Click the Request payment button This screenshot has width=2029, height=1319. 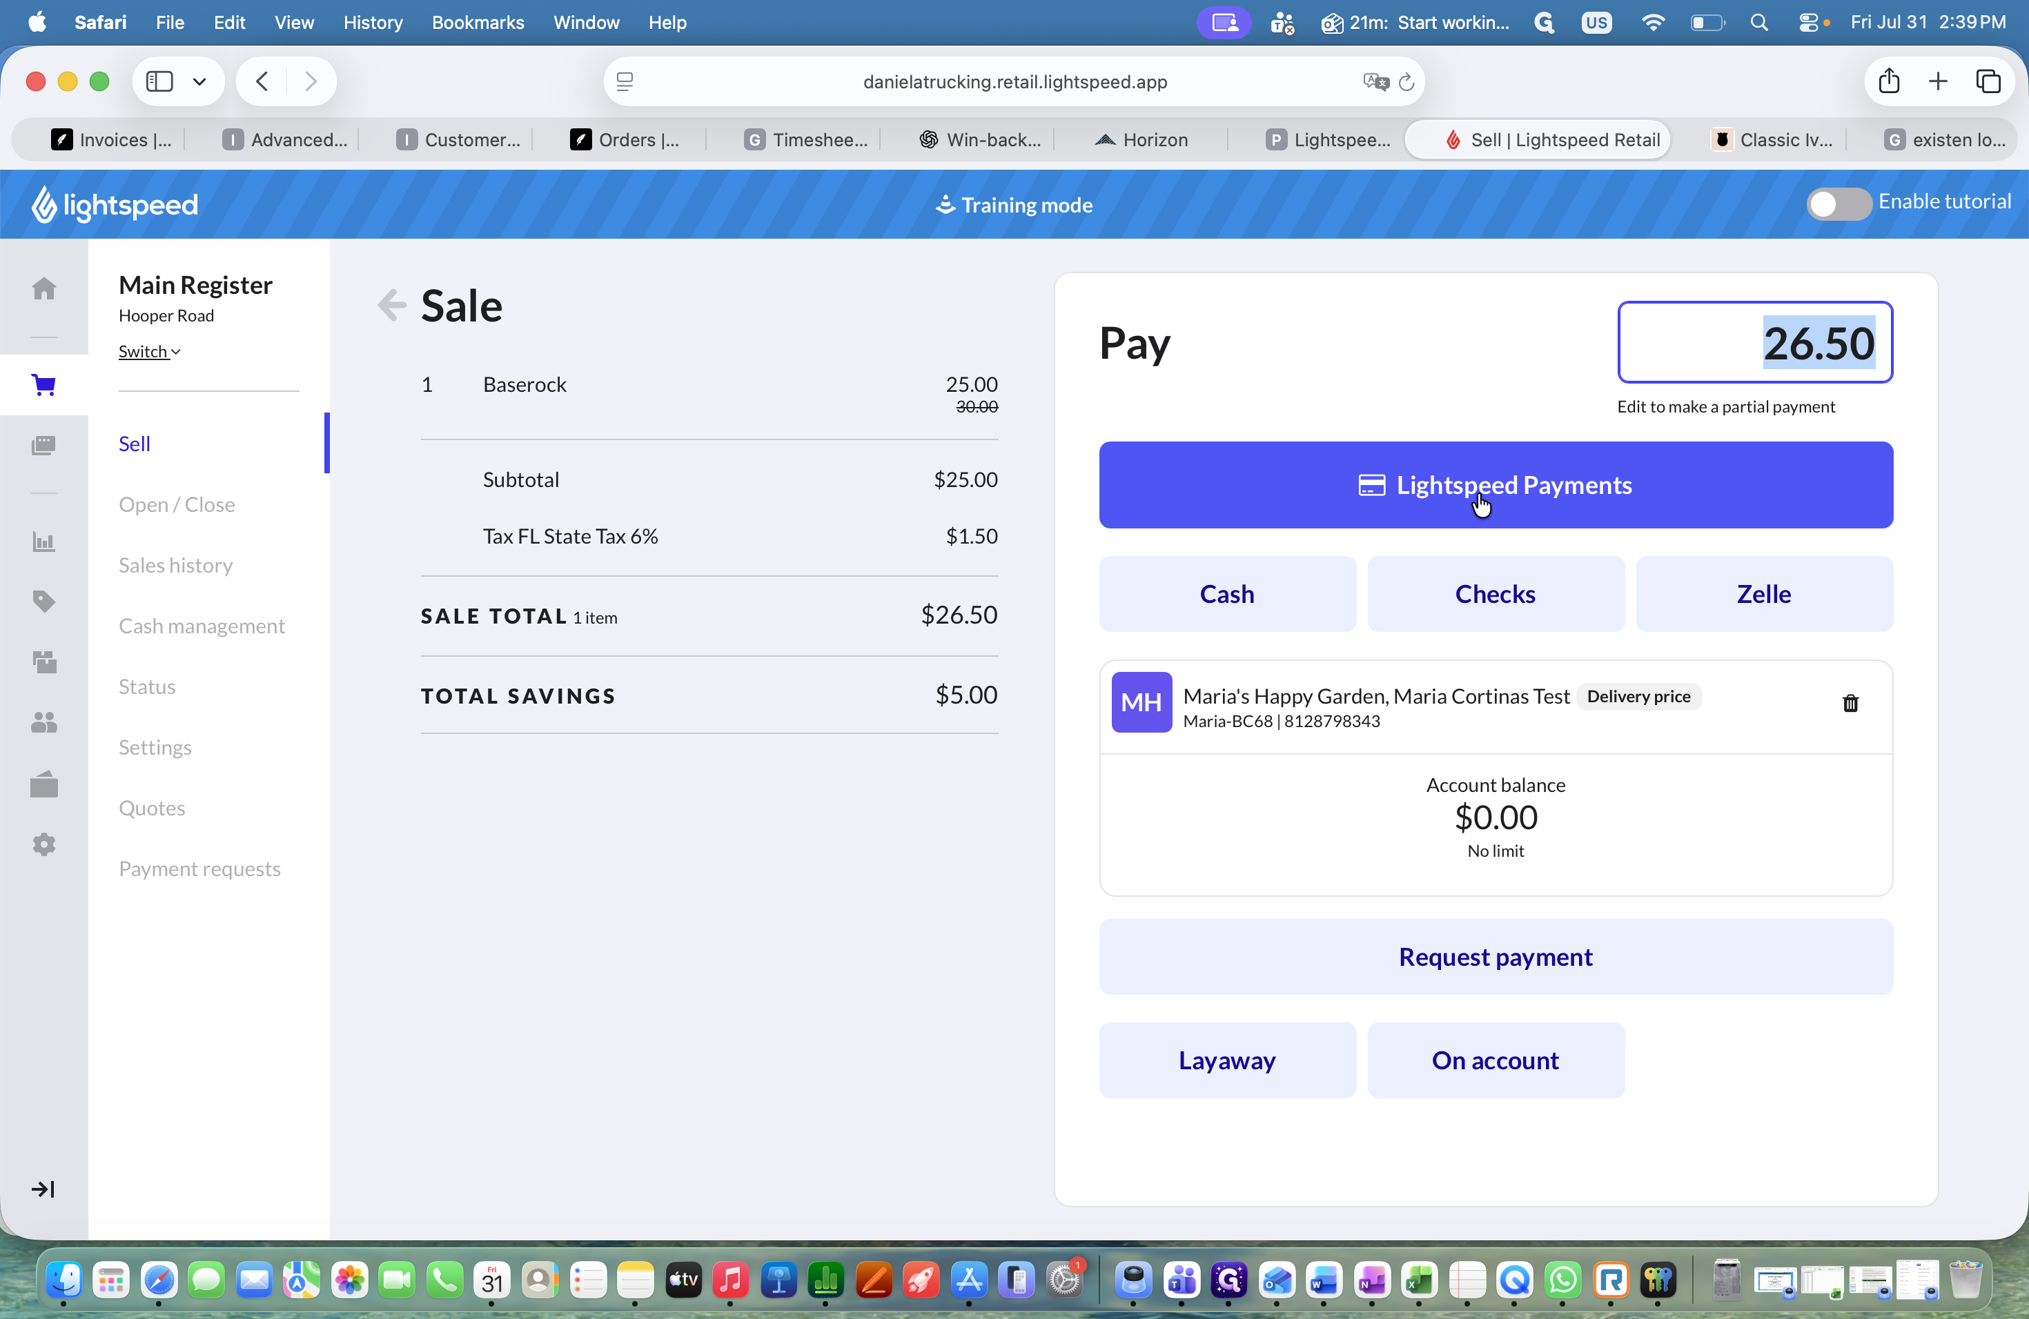1496,957
